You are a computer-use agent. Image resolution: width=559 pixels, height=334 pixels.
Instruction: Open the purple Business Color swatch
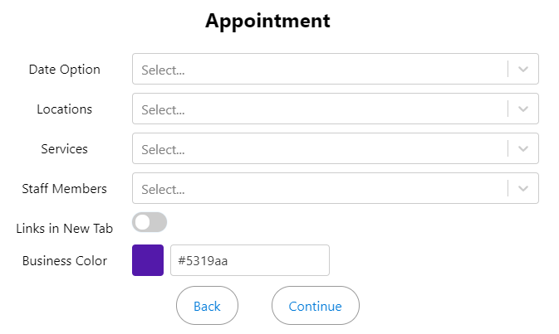point(148,260)
